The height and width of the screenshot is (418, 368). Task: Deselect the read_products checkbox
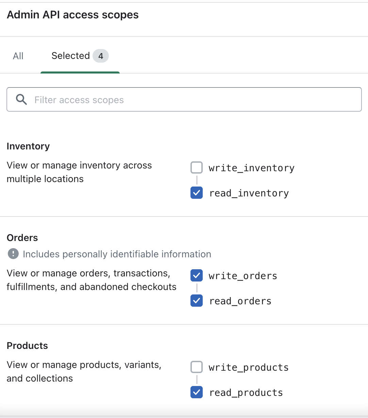pos(197,392)
